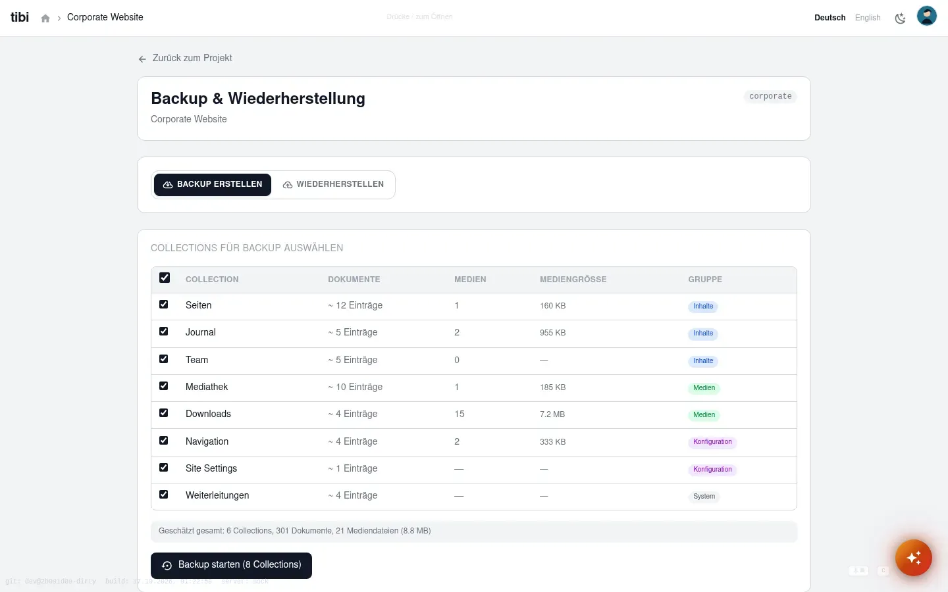Click the Weiterleitungen collection name

(217, 495)
